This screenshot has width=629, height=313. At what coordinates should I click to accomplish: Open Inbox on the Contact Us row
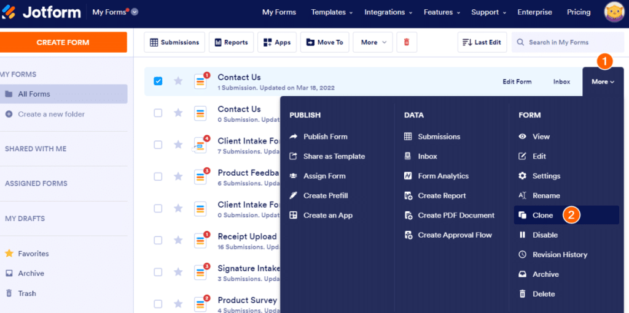561,81
